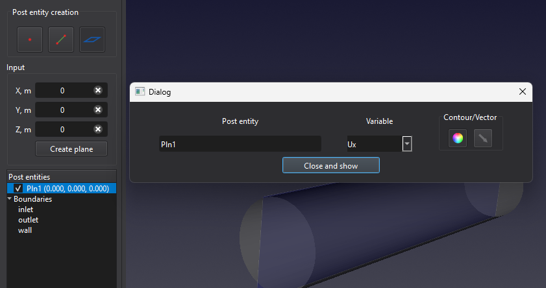Image resolution: width=546 pixels, height=288 pixels.
Task: Toggle the Pln1 visibility checkbox
Action: tap(18, 189)
